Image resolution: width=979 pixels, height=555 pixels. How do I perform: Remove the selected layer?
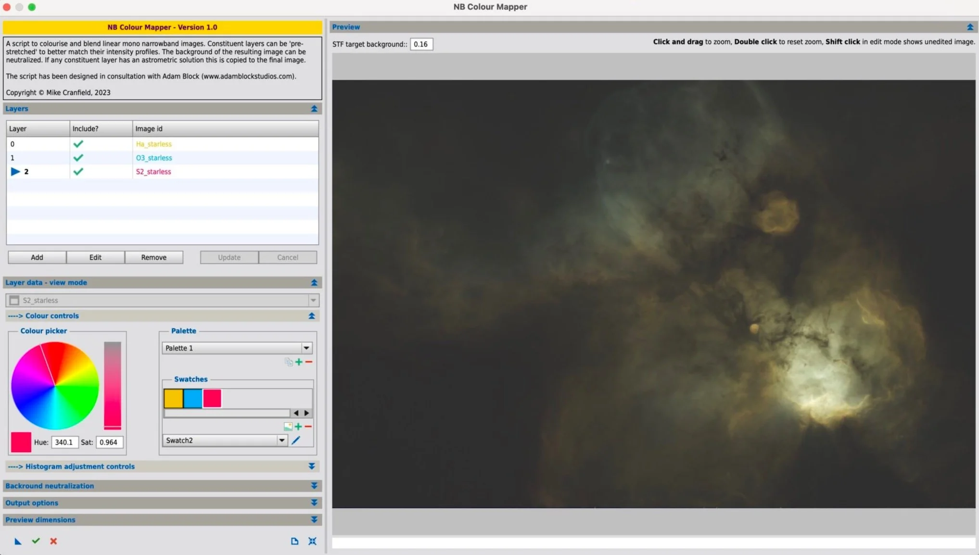pos(153,257)
